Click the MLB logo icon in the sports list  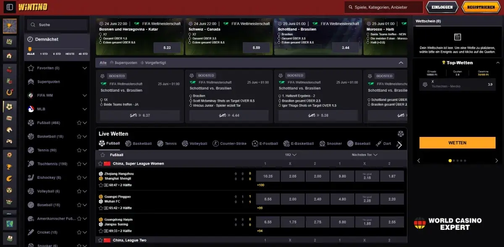pos(31,109)
